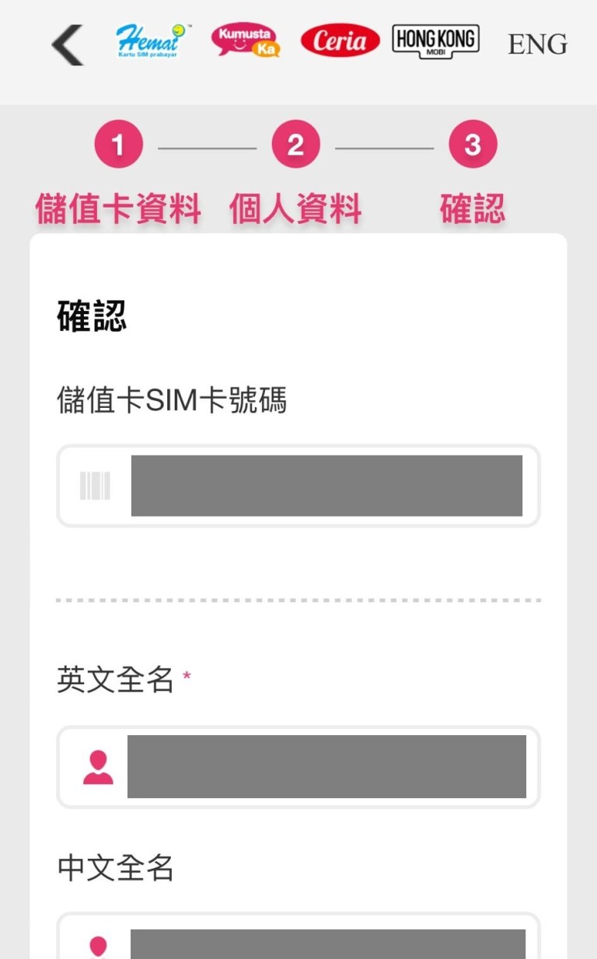Open the Kumusta Ka brand logo
Screen dimensions: 597x959
245,40
